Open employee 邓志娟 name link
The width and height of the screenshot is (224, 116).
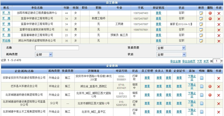pos(6,41)
